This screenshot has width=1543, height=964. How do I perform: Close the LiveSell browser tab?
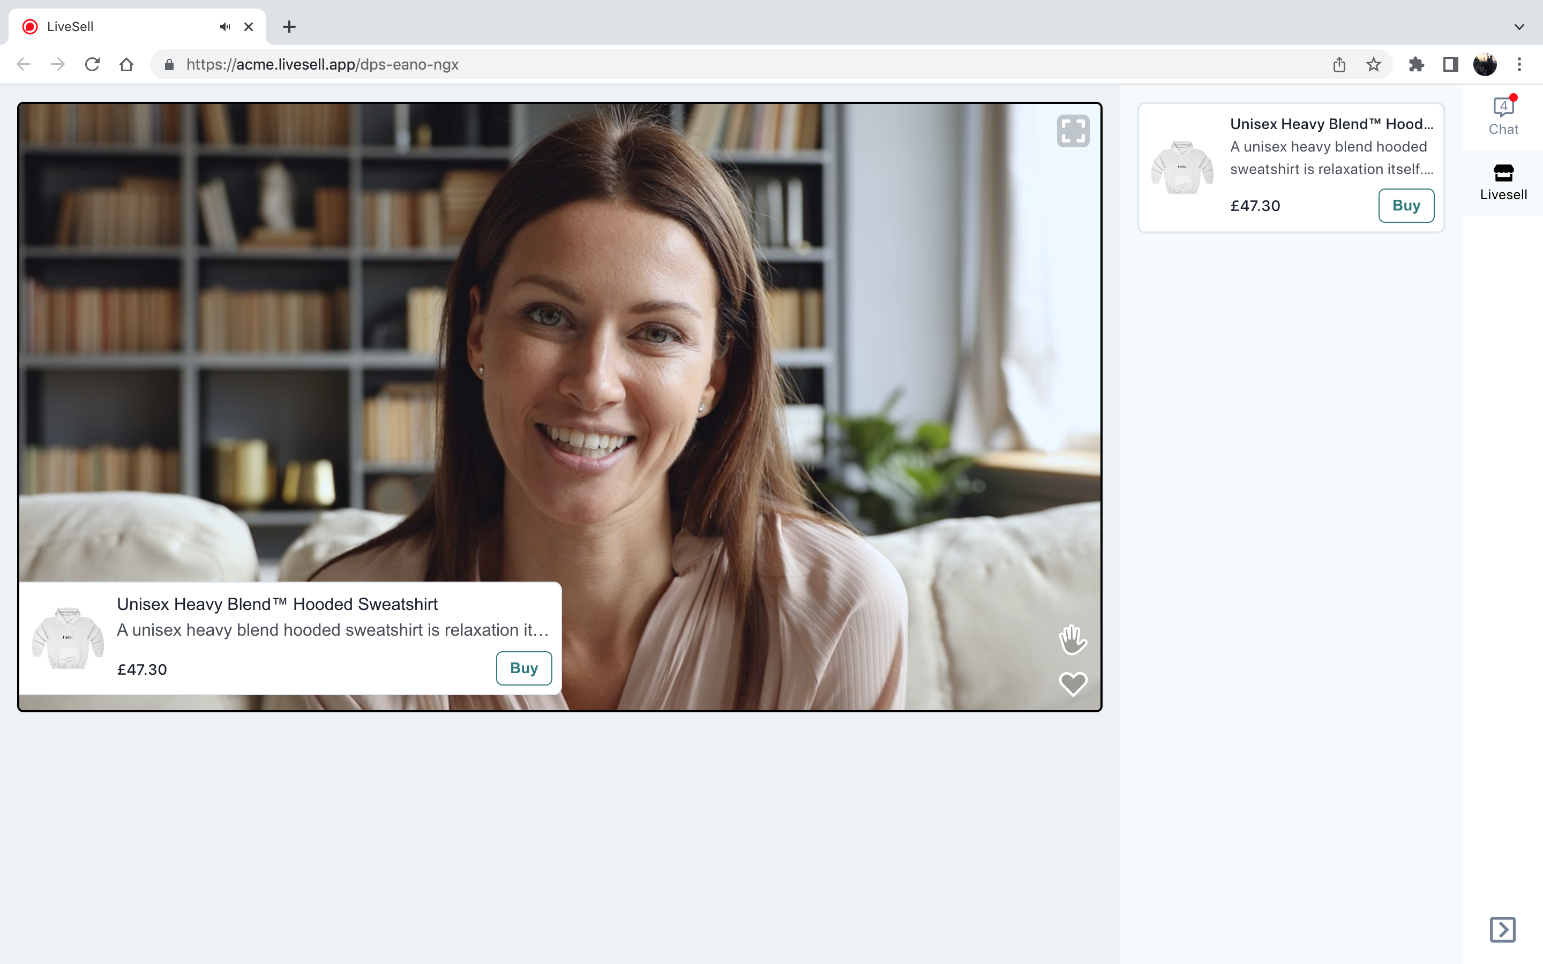coord(249,27)
